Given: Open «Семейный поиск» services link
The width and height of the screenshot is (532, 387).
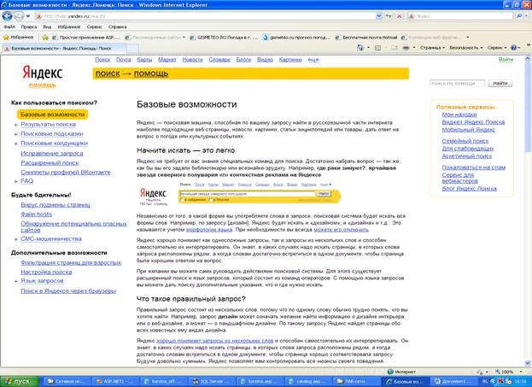Looking at the screenshot, I should point(465,141).
